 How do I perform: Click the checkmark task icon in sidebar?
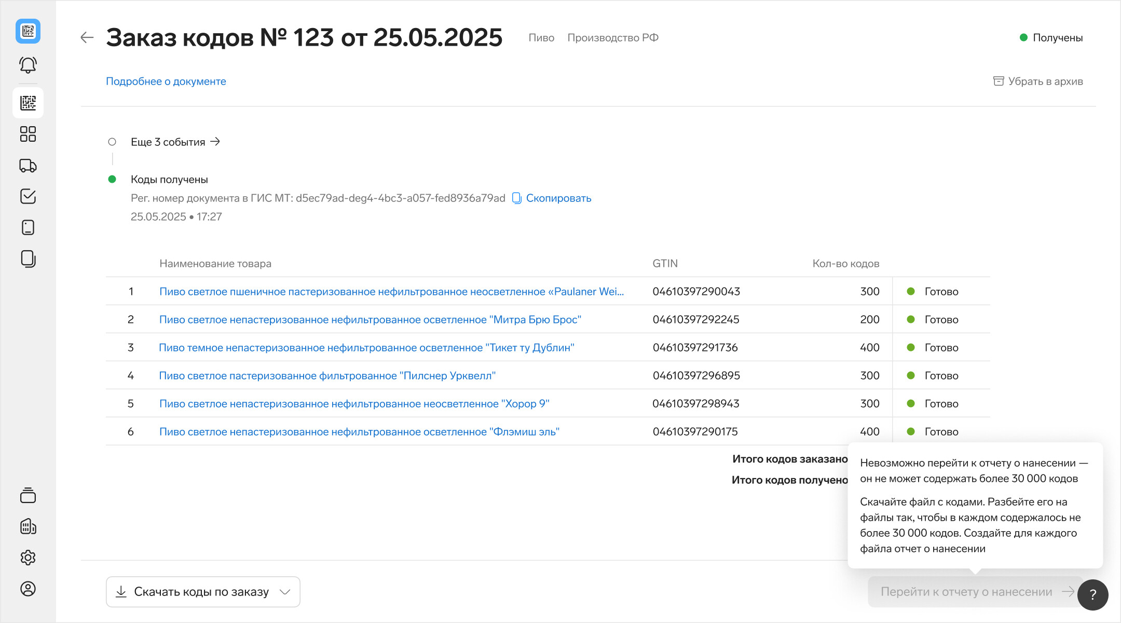(28, 196)
